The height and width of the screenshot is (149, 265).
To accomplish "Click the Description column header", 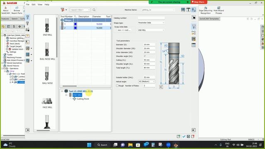I will click(84, 17).
